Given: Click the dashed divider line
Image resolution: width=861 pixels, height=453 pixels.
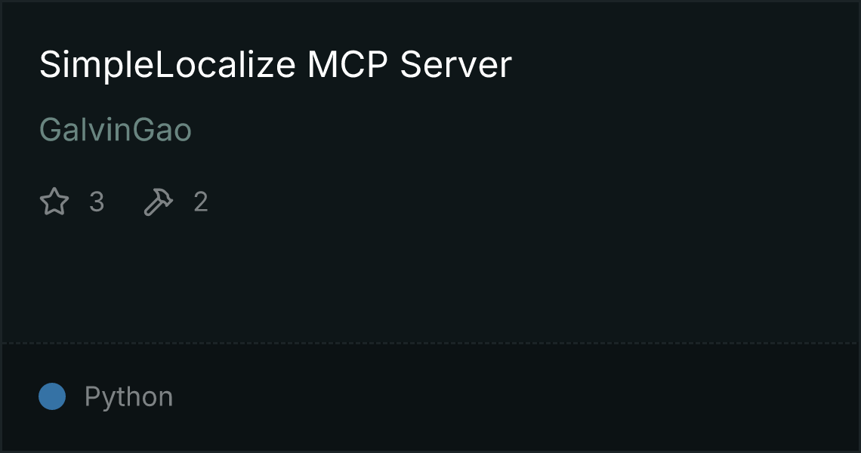Looking at the screenshot, I should (430, 344).
